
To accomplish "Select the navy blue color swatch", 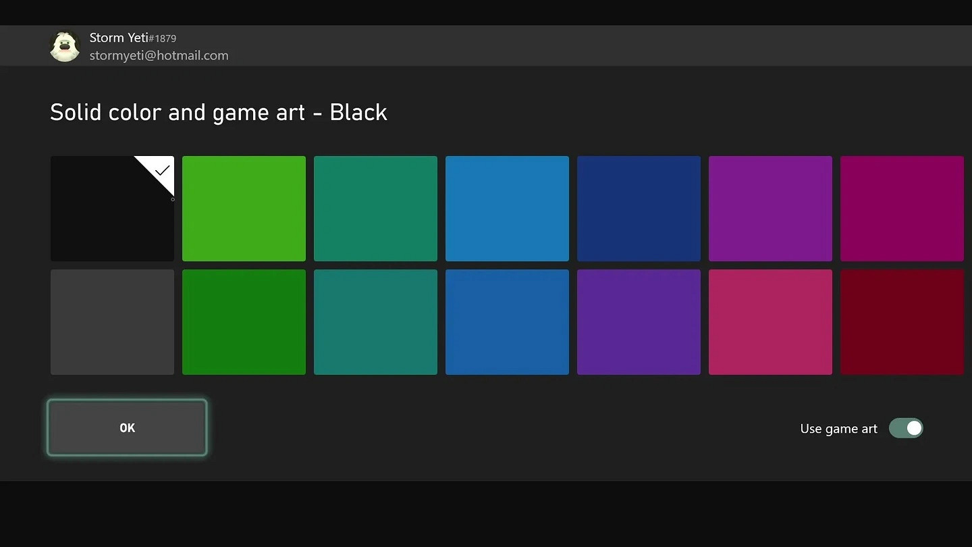I will click(x=639, y=209).
